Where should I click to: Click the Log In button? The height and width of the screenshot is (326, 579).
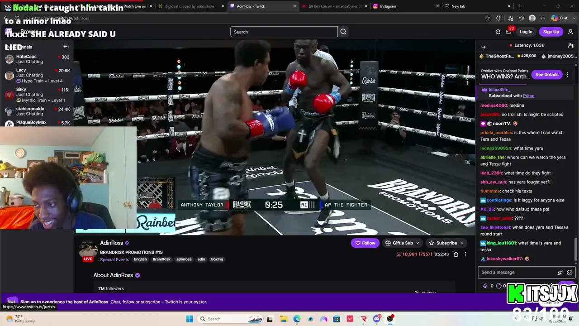526,32
